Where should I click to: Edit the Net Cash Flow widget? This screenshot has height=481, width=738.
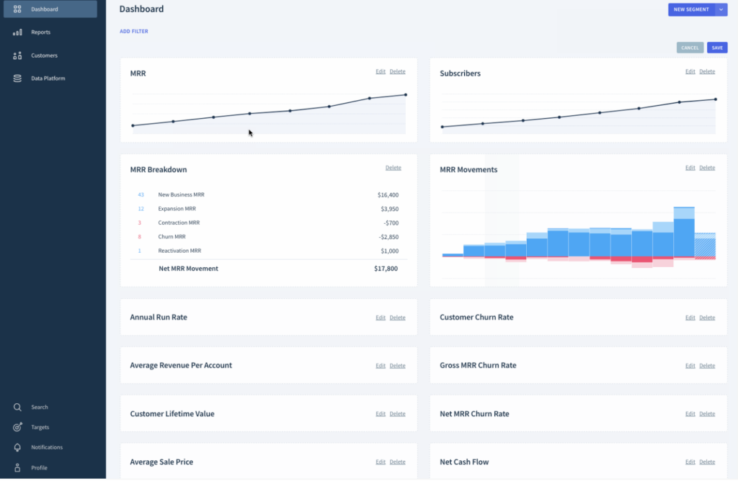pos(690,462)
